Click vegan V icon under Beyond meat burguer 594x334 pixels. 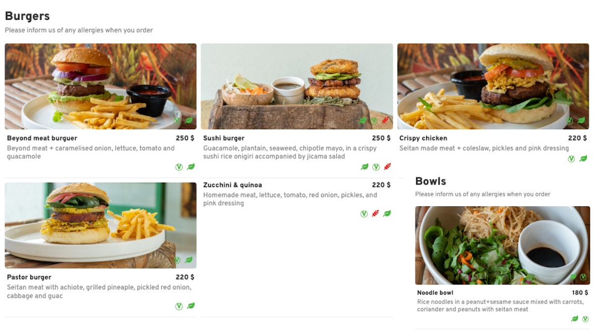tap(179, 167)
